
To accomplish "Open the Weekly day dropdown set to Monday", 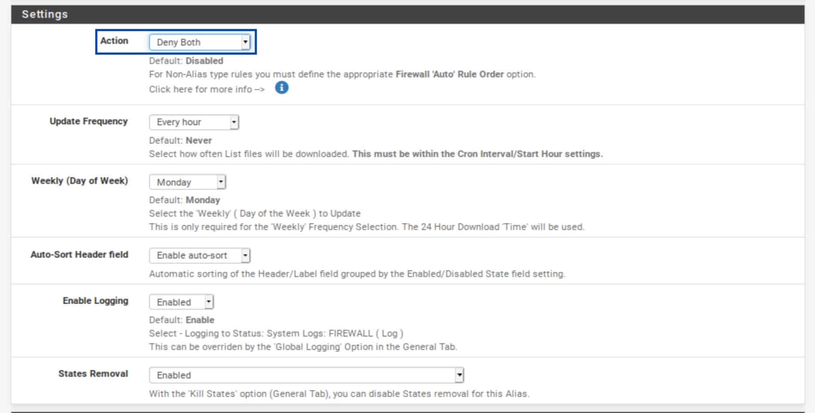I will click(187, 182).
